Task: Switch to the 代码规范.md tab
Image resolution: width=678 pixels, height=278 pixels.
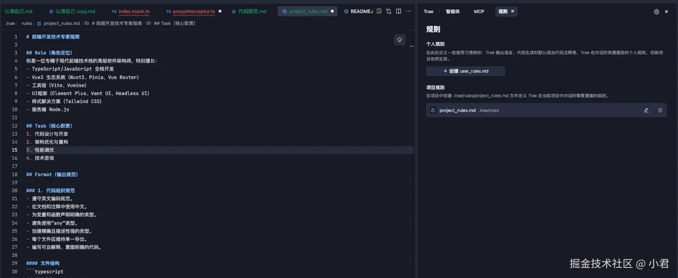Action: pyautogui.click(x=249, y=11)
